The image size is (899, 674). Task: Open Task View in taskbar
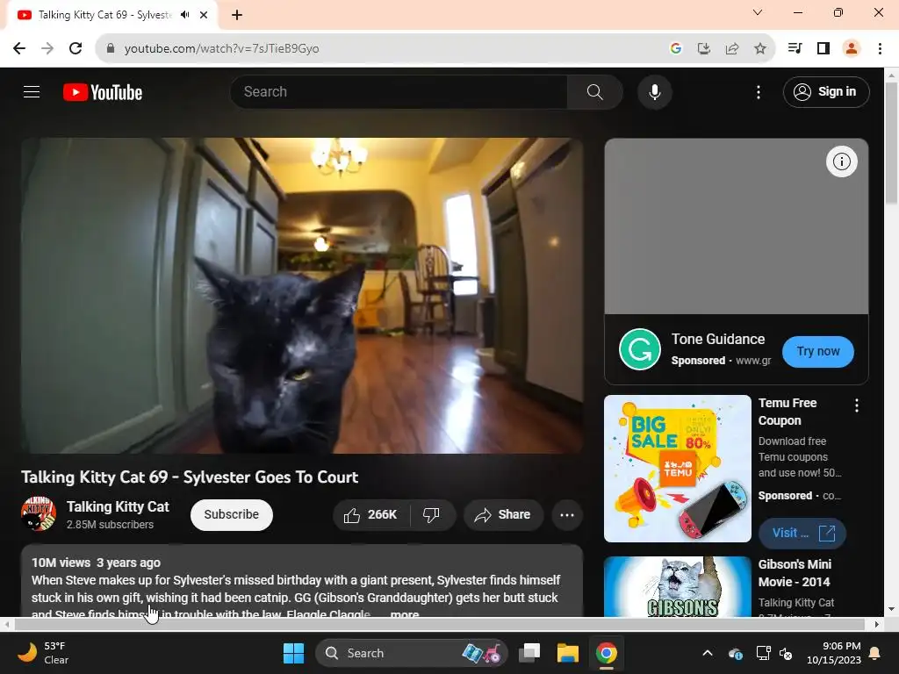click(x=529, y=653)
